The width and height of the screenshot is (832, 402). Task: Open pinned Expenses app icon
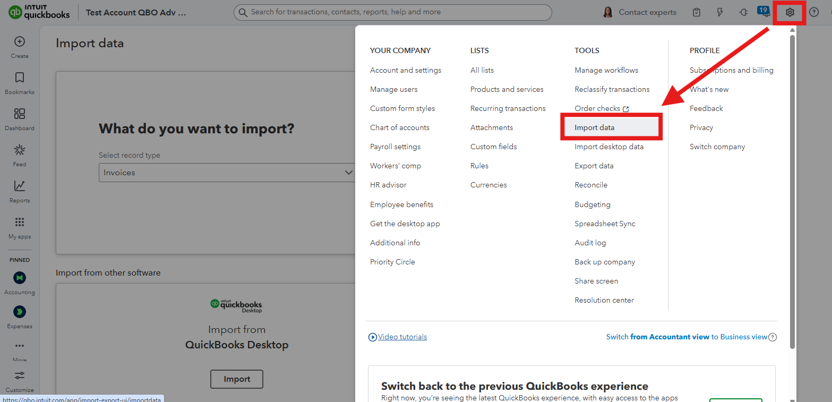[20, 312]
